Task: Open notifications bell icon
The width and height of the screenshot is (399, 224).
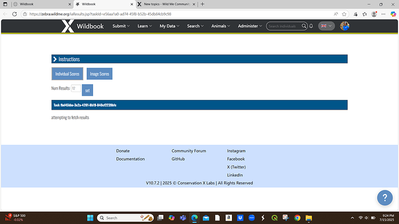Action: 311,26
